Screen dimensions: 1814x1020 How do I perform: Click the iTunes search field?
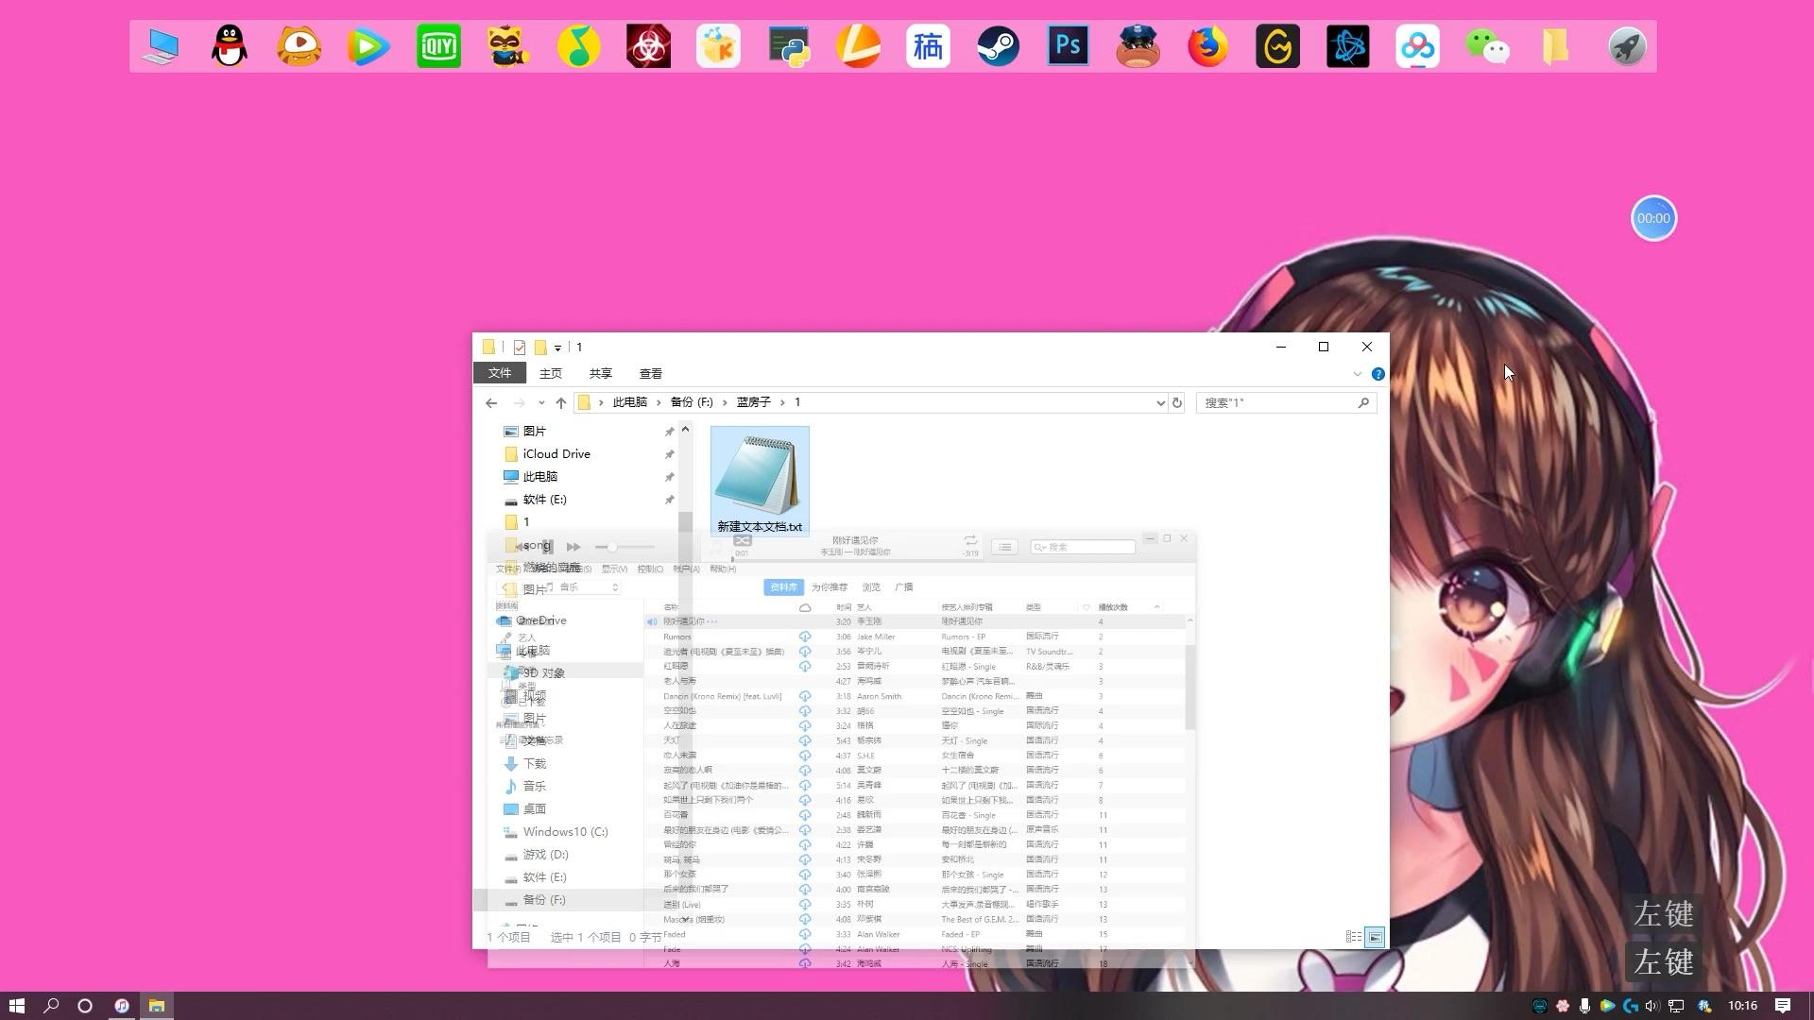pos(1083,547)
